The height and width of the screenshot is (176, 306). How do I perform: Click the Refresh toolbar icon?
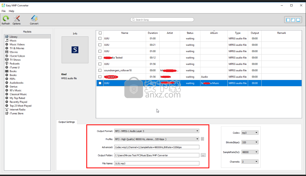tap(6, 19)
